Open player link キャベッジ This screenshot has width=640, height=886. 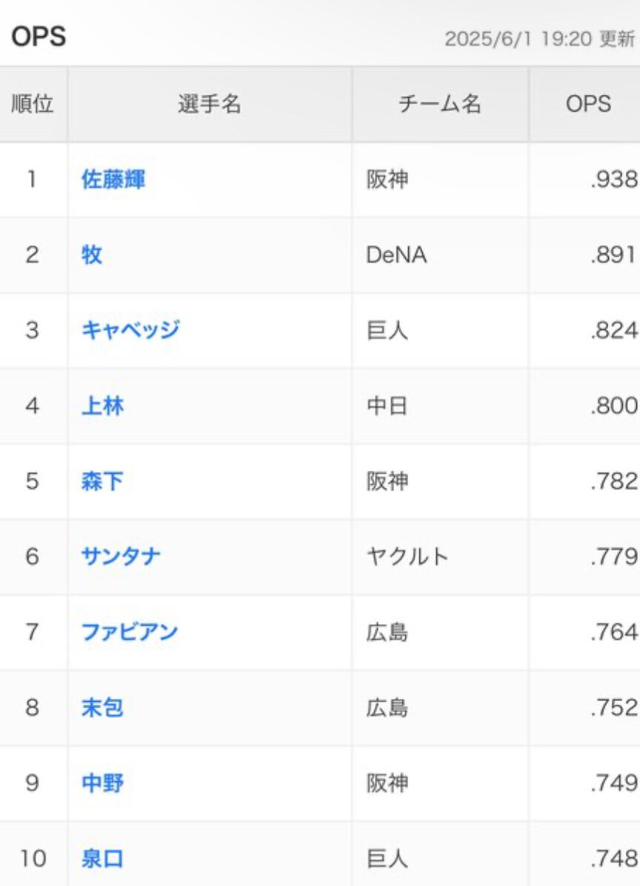pyautogui.click(x=130, y=330)
